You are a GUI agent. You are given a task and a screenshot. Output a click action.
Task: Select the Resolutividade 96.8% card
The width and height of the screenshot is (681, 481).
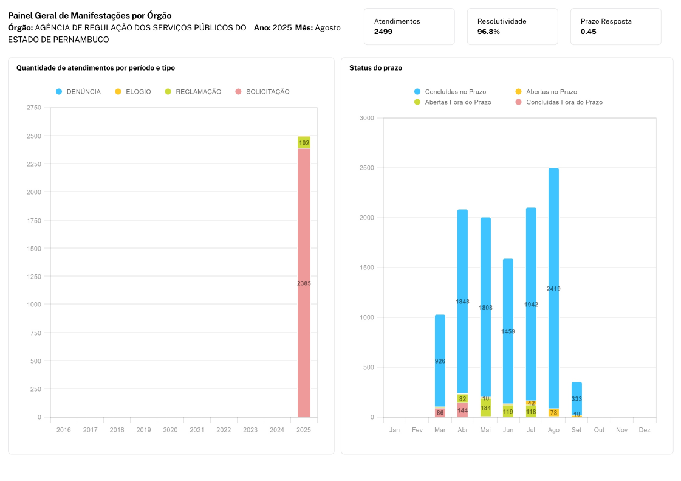[512, 26]
